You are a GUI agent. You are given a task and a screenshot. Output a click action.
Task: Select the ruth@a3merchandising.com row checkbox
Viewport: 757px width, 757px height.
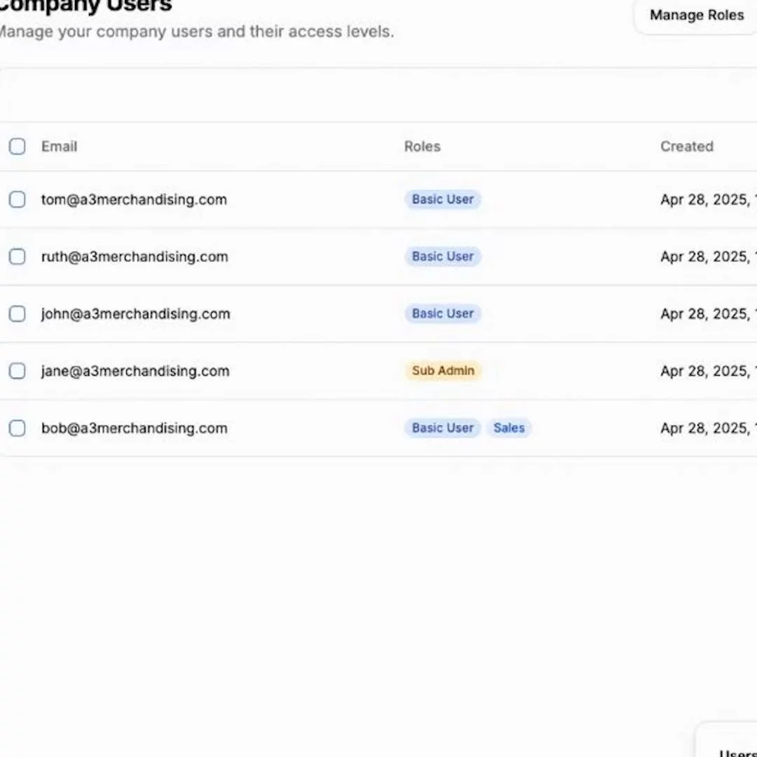tap(18, 257)
